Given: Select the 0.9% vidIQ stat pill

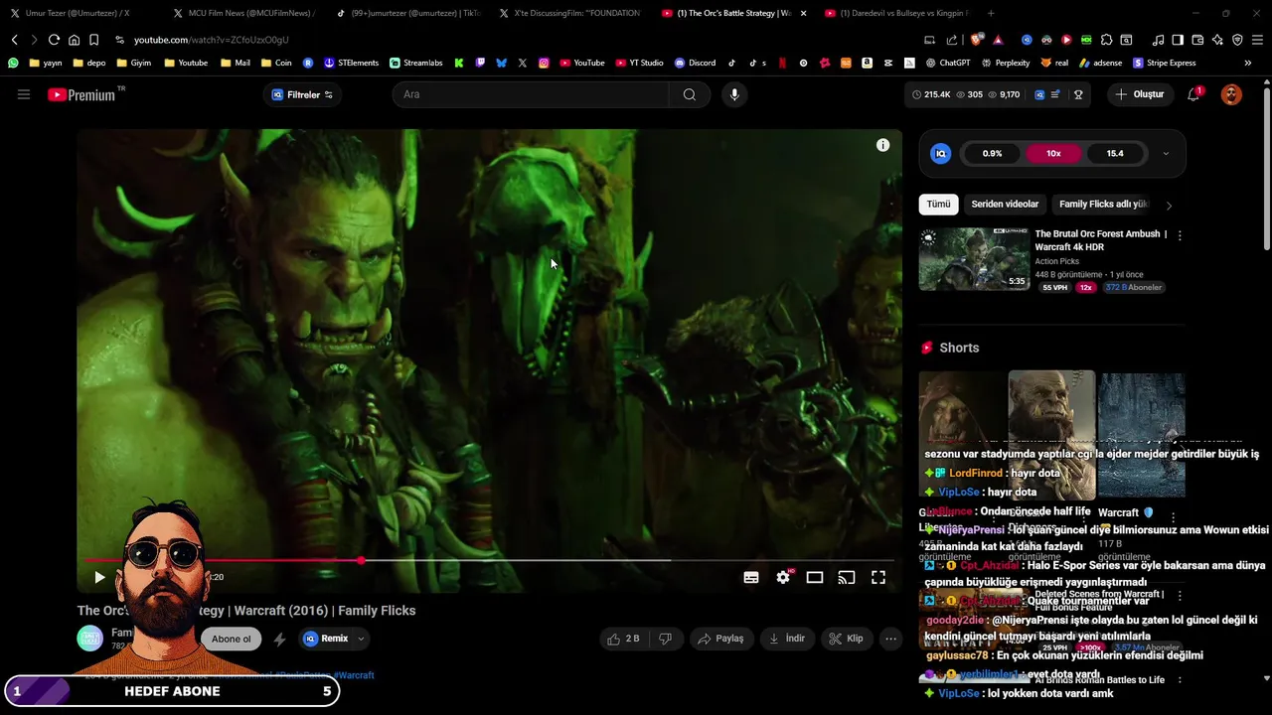Looking at the screenshot, I should pos(992,154).
